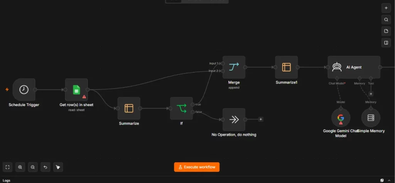Open the Google Gemini Chat Model node

pos(341,118)
